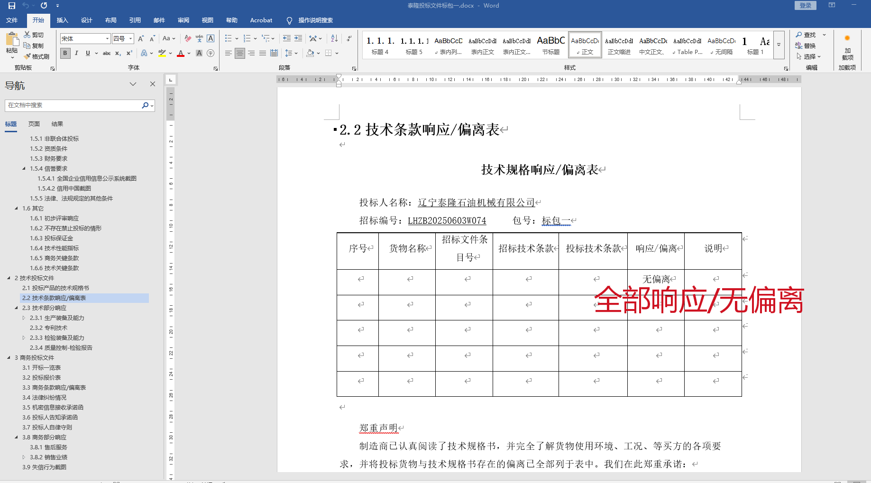Activate the Format Painter brush

(x=28, y=56)
